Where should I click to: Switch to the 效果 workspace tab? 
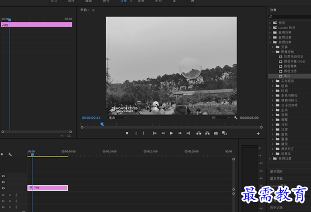[x=124, y=1]
